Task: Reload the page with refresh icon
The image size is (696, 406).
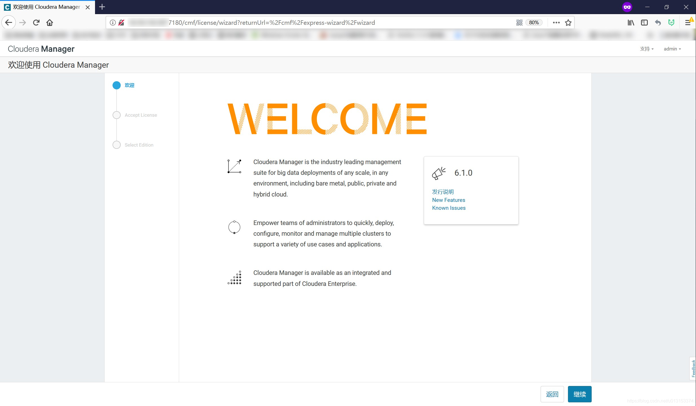Action: (36, 23)
